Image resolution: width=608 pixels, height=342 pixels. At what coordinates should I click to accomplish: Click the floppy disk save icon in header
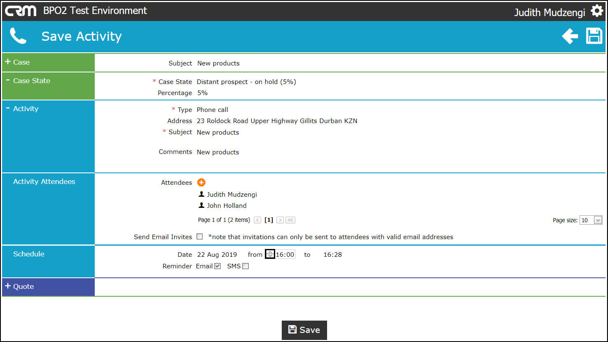(x=594, y=36)
